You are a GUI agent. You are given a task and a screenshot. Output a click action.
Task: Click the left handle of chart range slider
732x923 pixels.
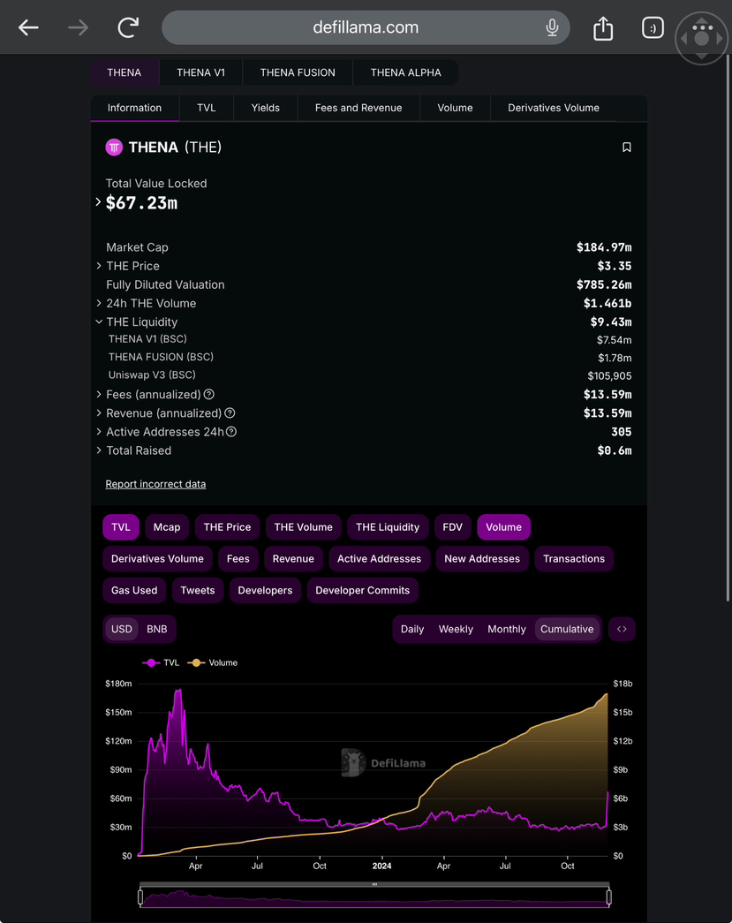(x=140, y=897)
